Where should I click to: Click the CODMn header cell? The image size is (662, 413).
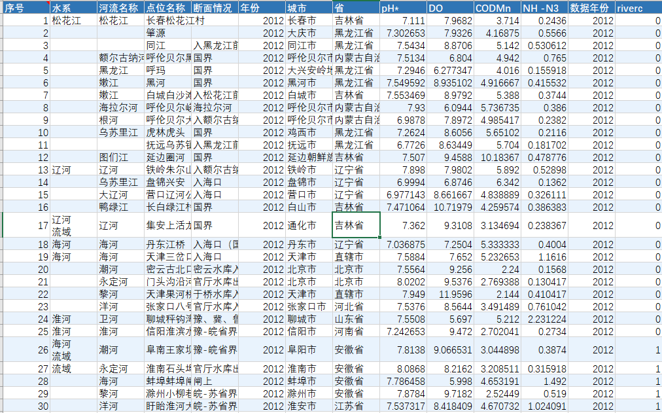coord(497,8)
